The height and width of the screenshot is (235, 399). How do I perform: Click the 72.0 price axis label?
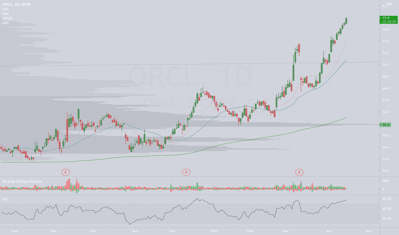click(x=386, y=53)
